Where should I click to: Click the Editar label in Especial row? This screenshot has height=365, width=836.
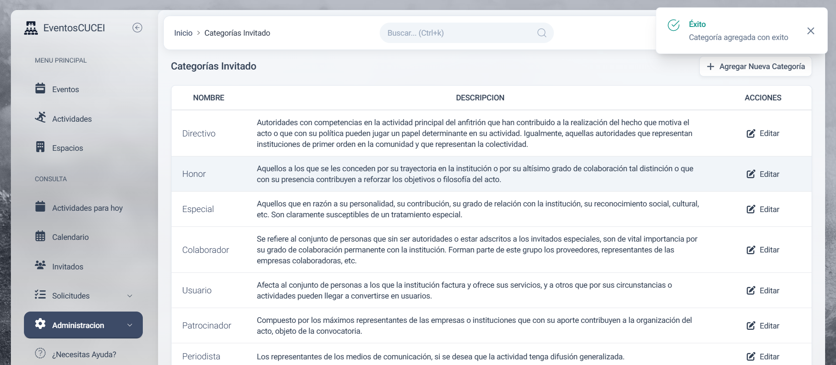(x=769, y=209)
